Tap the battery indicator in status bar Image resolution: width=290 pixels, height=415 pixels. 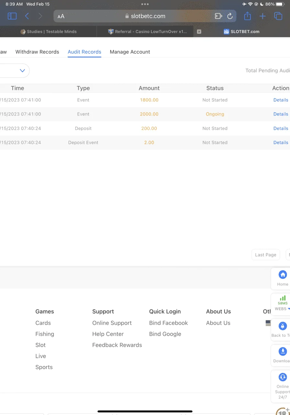tap(280, 4)
